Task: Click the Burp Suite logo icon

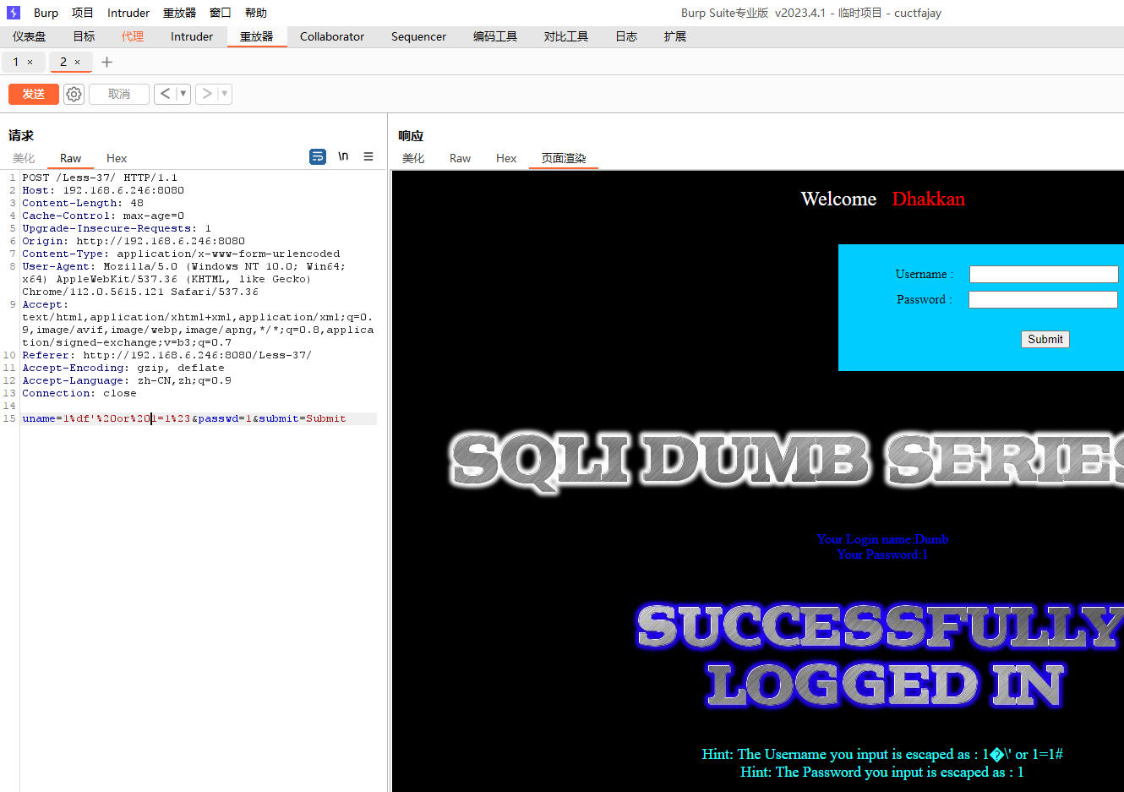Action: click(x=14, y=13)
